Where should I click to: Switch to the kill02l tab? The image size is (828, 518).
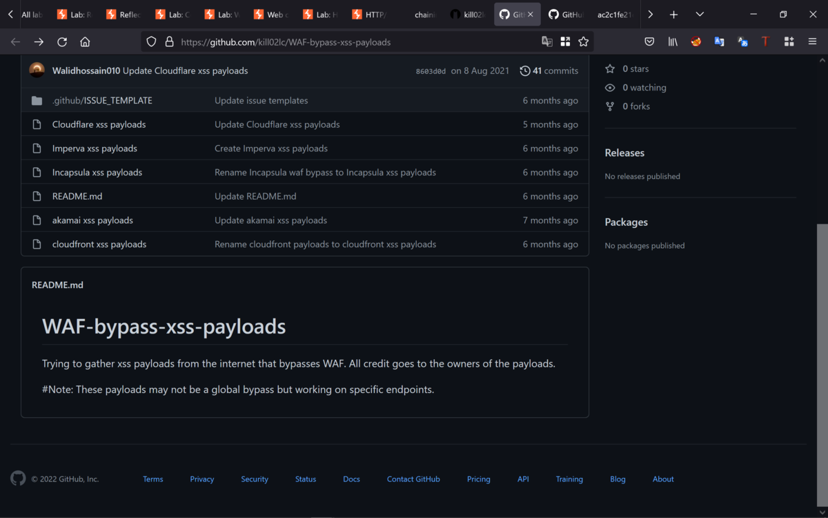469,15
